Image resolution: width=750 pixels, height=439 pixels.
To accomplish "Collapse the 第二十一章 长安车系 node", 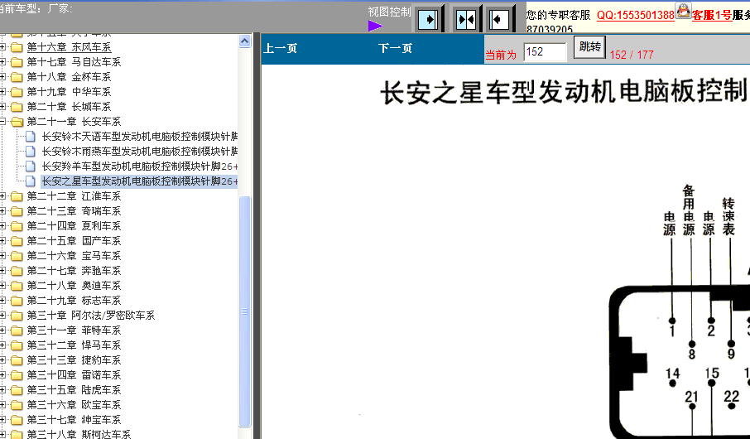I will click(2, 122).
